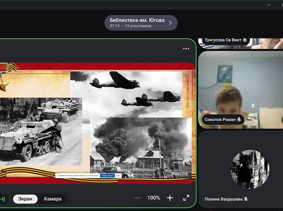283x211 pixels.
Task: Zoom in with the plus button
Action: click(170, 198)
